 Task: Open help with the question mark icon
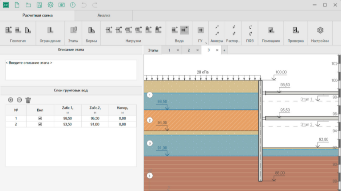coord(73,5)
